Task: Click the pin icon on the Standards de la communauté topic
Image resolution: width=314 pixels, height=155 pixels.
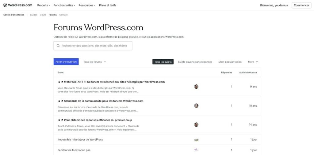Action: tap(62, 101)
